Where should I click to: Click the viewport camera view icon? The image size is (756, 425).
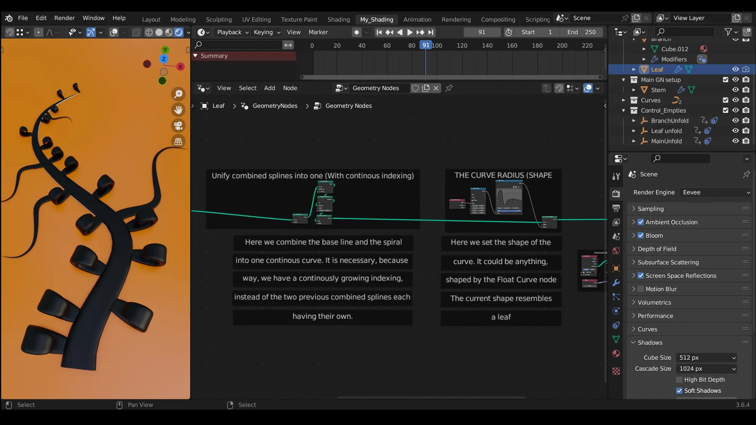click(179, 126)
